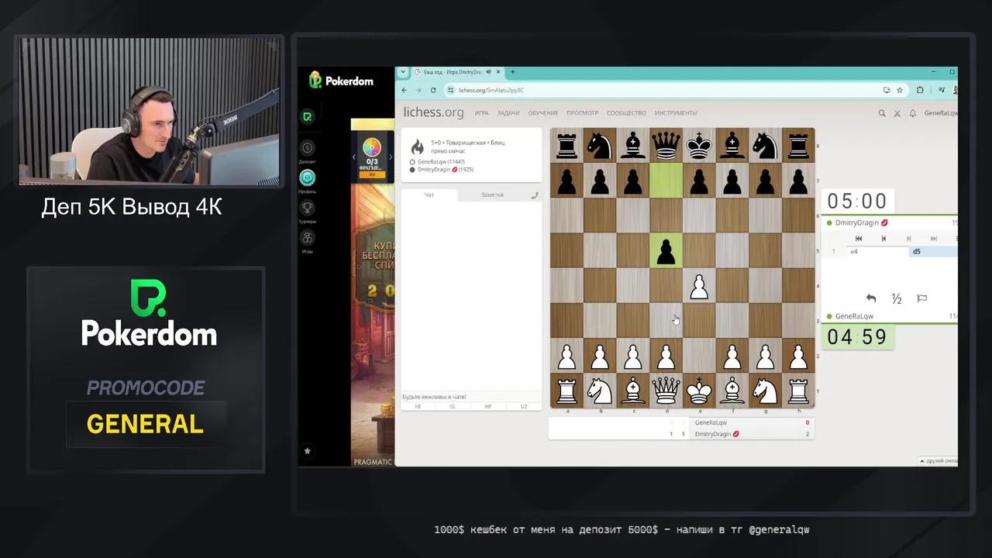
Task: Click GeneRaLqw in the score table
Action: point(711,422)
